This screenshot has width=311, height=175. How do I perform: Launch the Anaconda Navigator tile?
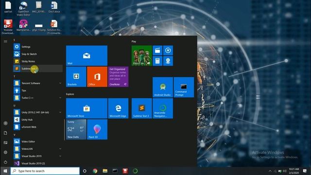163,108
